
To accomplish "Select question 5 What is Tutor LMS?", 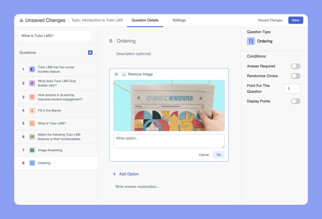I will pos(56,123).
